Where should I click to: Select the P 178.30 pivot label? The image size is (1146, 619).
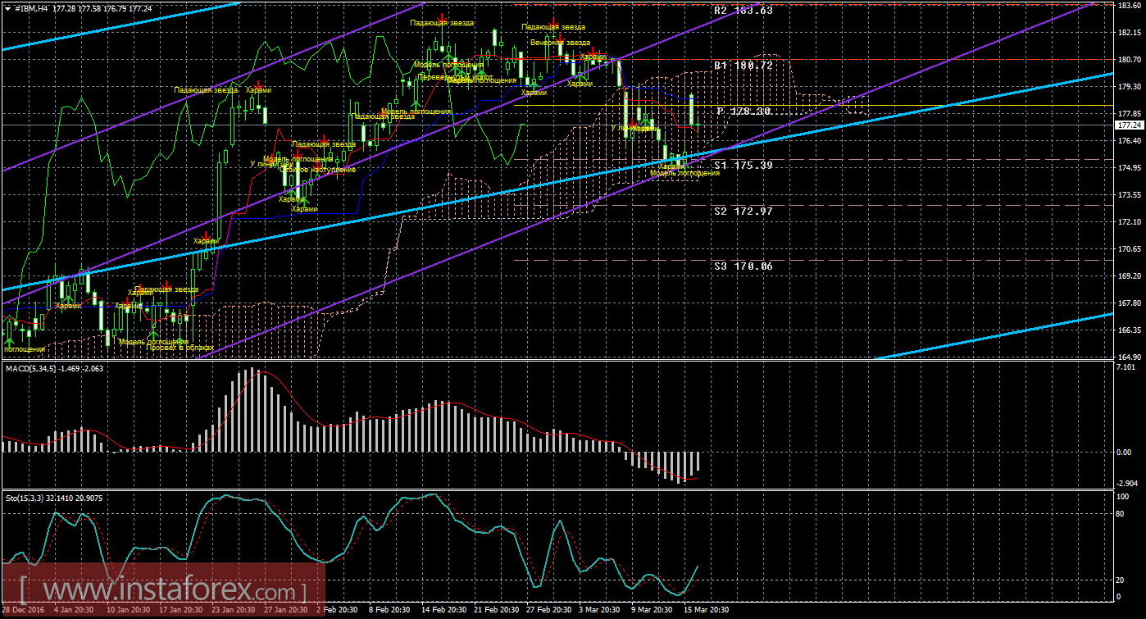click(x=744, y=111)
